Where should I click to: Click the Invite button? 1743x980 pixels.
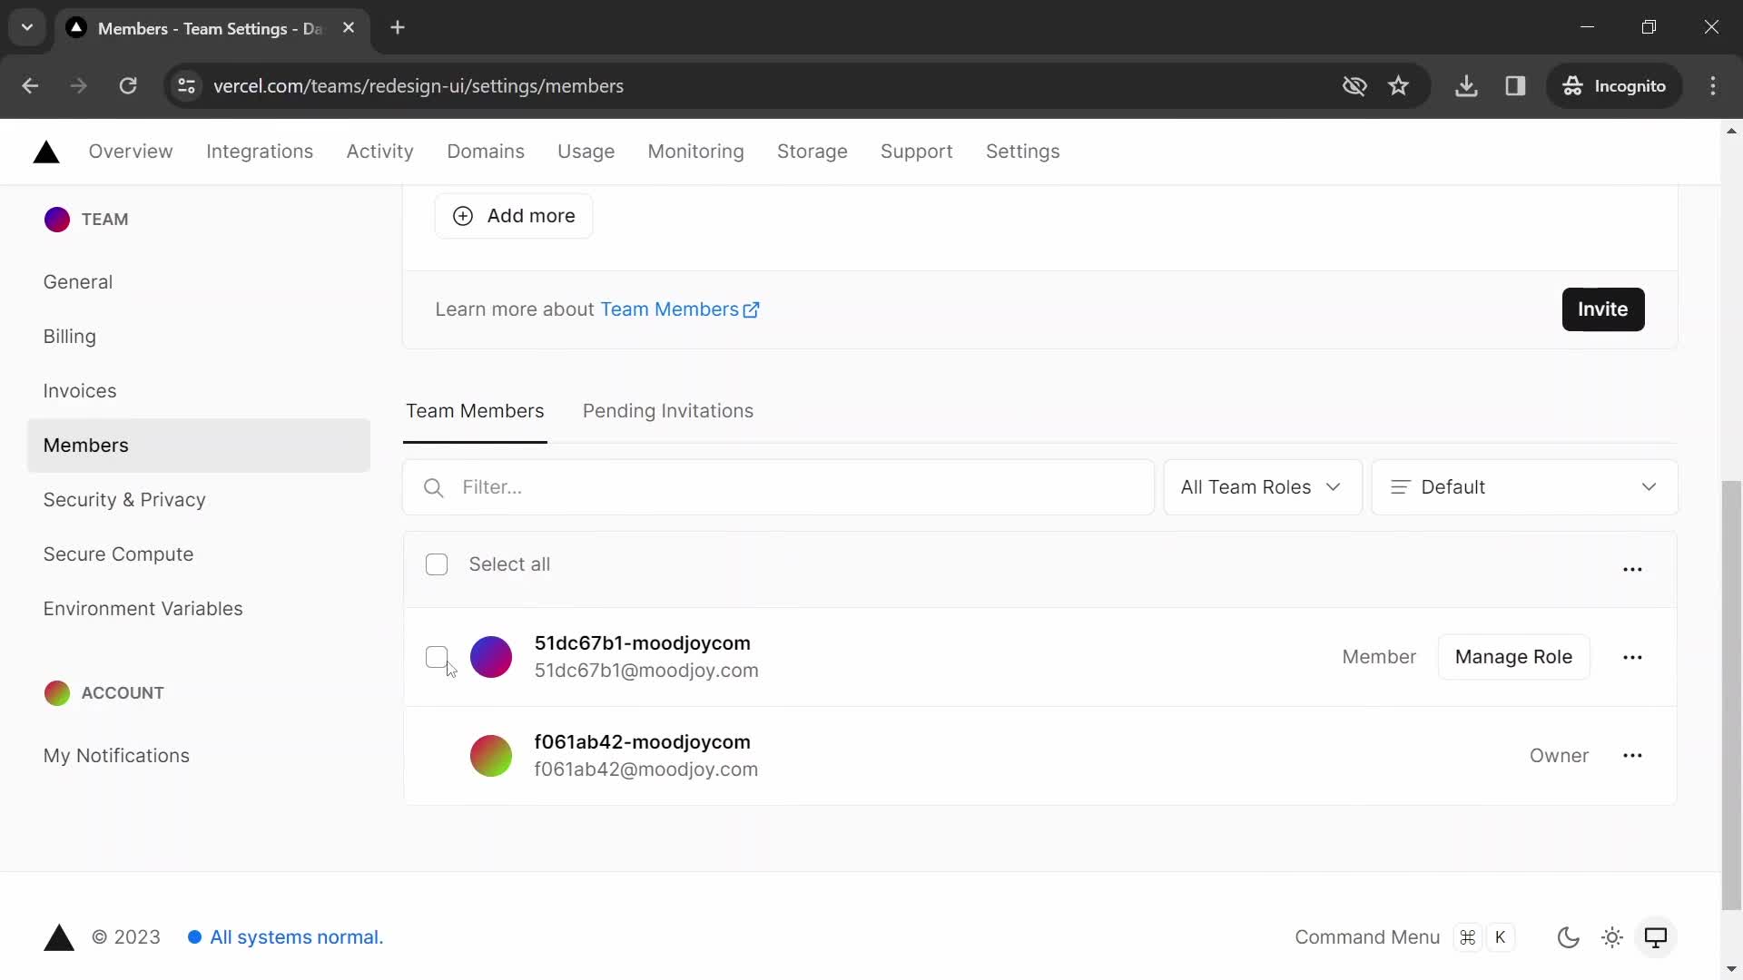[x=1603, y=309]
